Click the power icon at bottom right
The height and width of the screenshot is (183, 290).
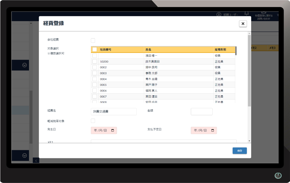(x=278, y=175)
